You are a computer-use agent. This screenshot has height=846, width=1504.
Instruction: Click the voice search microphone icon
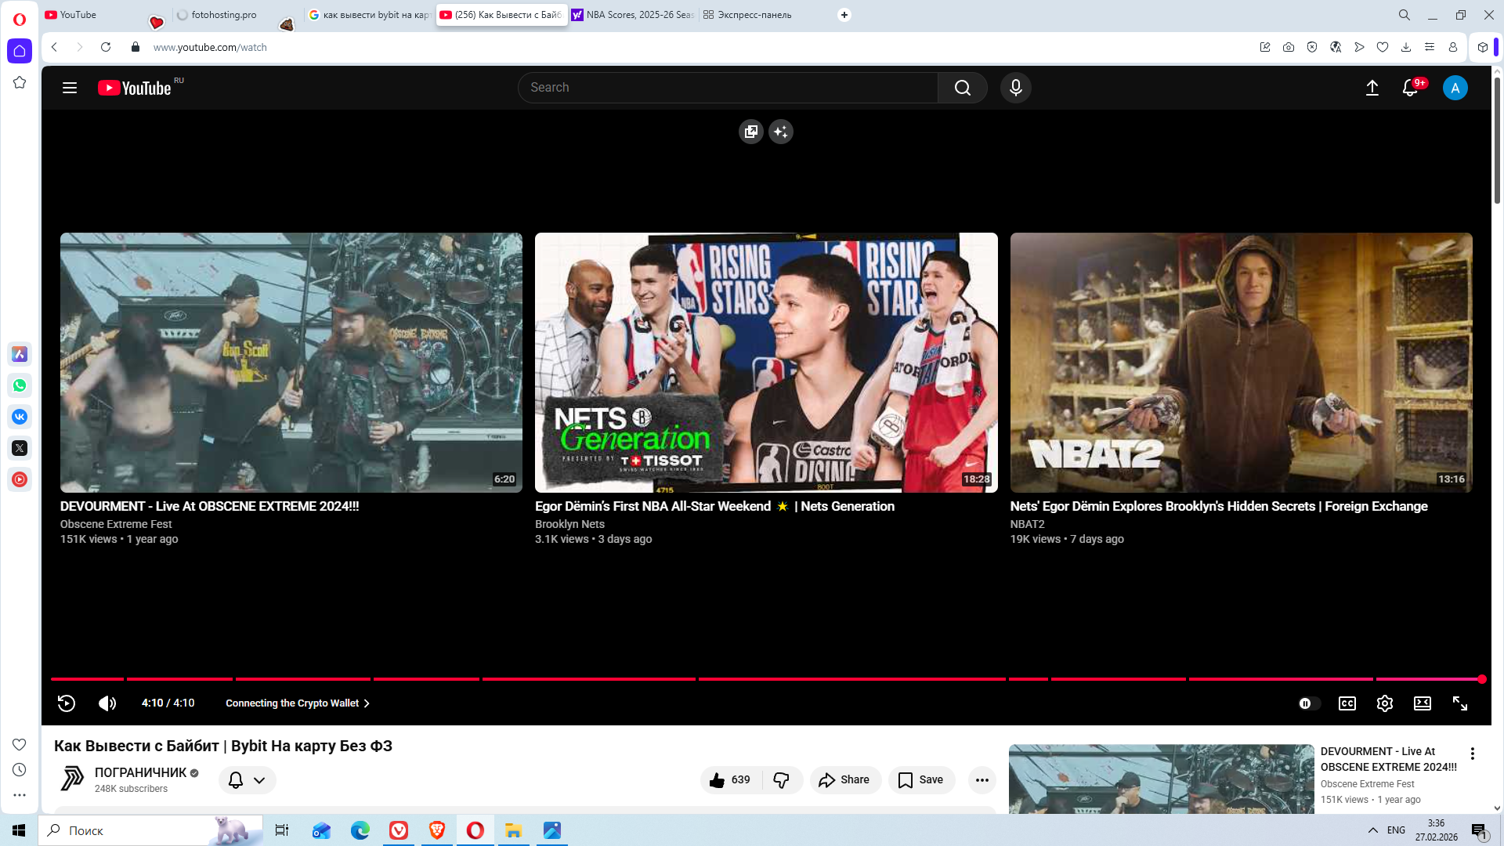1015,88
